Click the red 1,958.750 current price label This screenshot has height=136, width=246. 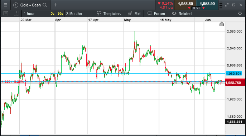coord(235,83)
